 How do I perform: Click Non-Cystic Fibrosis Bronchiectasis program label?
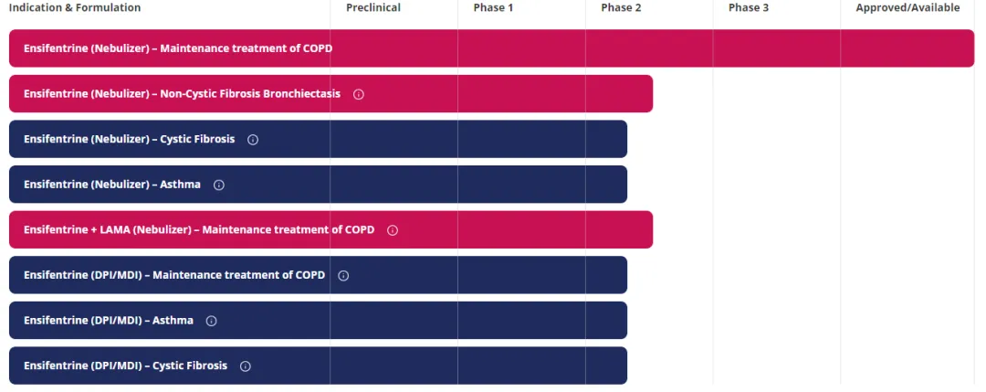point(182,94)
